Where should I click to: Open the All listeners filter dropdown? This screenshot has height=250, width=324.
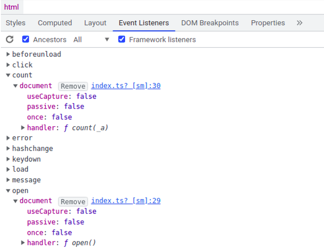point(91,39)
